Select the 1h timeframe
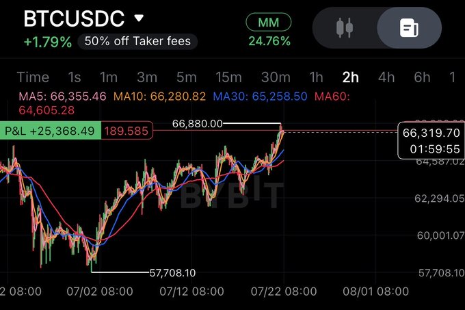The height and width of the screenshot is (310, 465). tap(316, 77)
